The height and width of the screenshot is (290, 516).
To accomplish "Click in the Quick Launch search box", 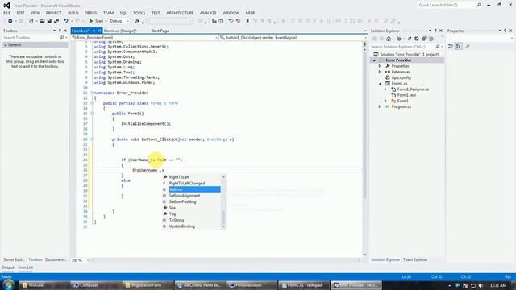I will 446,5.
